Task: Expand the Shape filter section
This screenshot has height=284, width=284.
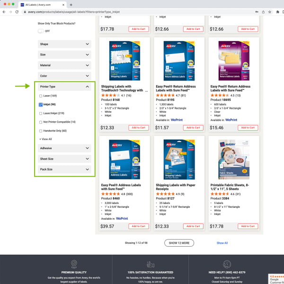Action: point(64,44)
